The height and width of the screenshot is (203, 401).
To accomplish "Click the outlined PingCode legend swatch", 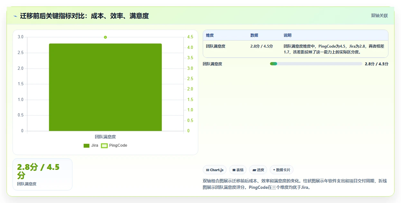I will [104, 146].
